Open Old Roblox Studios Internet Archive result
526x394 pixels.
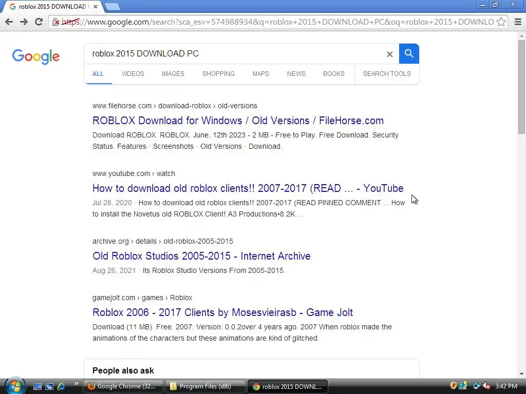coord(201,256)
